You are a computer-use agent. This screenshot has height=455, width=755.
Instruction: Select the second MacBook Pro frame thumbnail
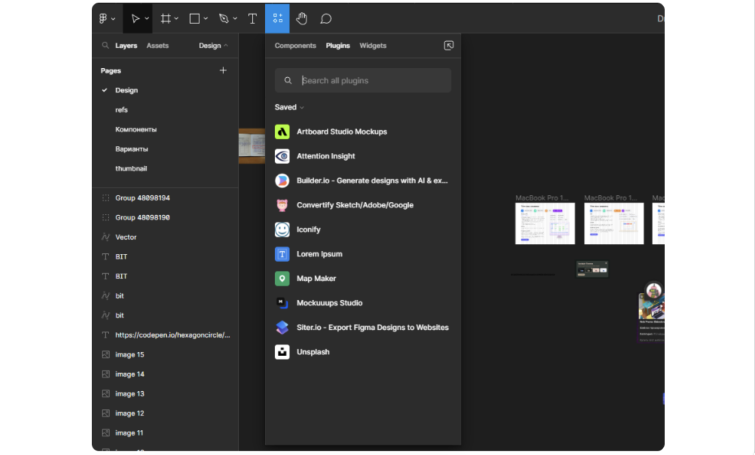[613, 223]
